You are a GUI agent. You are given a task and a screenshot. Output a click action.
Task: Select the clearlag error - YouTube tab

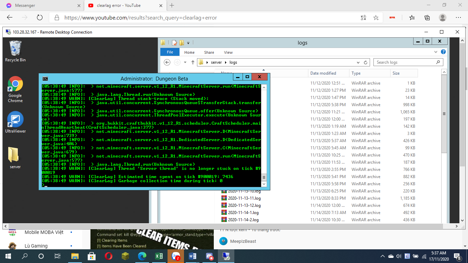tap(125, 5)
